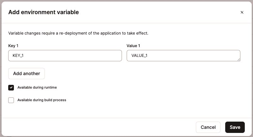Focus the Key 1 input field
The height and width of the screenshot is (137, 253).
[65, 56]
